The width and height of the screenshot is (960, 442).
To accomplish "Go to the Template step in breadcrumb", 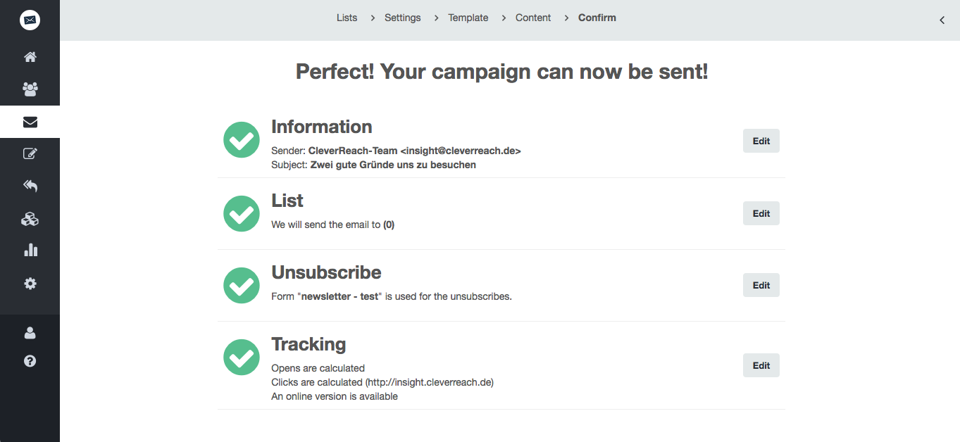I will coord(468,18).
